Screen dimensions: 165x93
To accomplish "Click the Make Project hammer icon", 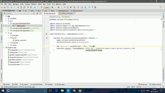I will pos(42,7).
